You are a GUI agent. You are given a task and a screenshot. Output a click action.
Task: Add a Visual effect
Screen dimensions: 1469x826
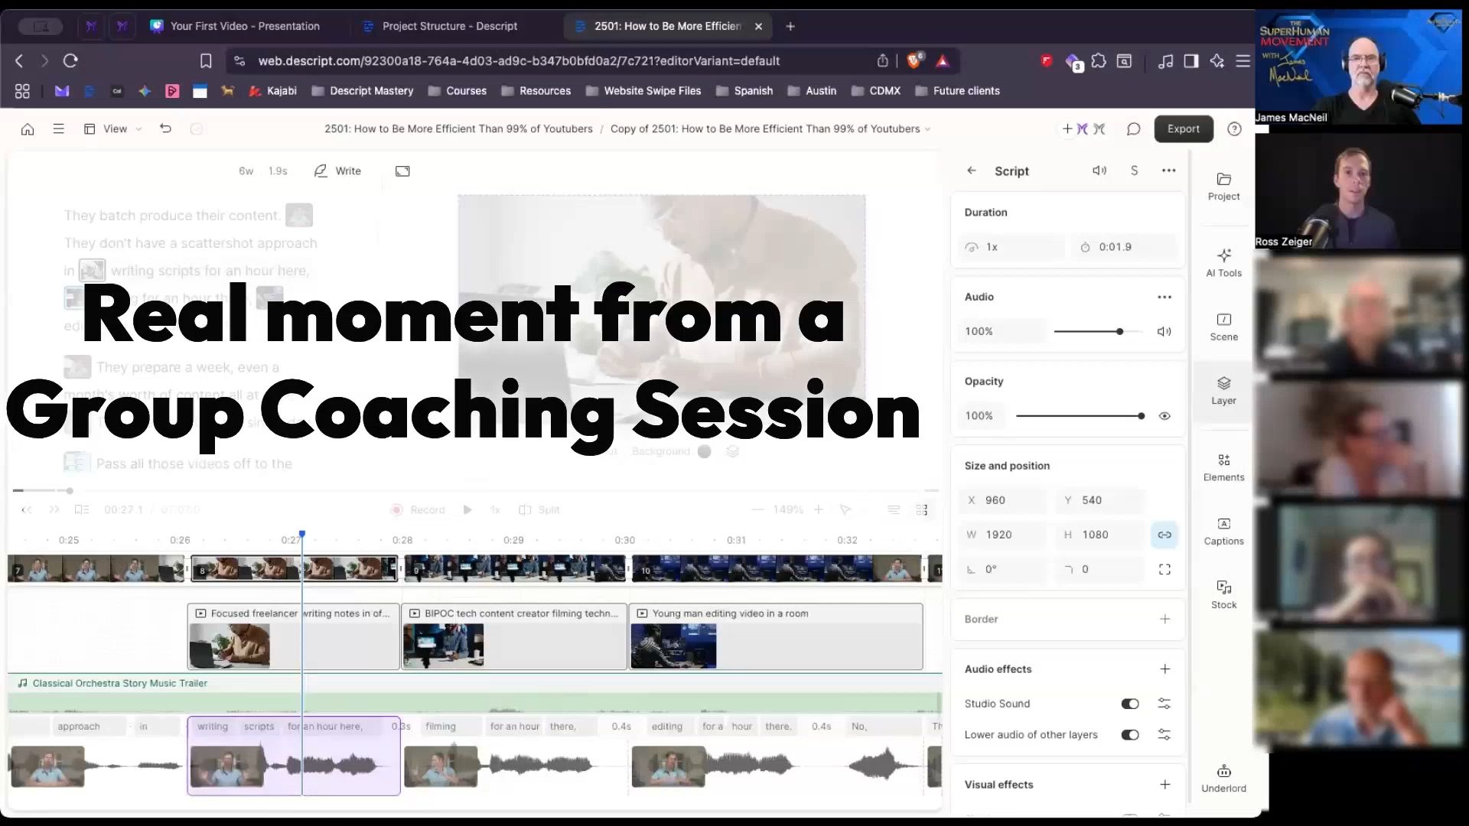coord(1164,785)
